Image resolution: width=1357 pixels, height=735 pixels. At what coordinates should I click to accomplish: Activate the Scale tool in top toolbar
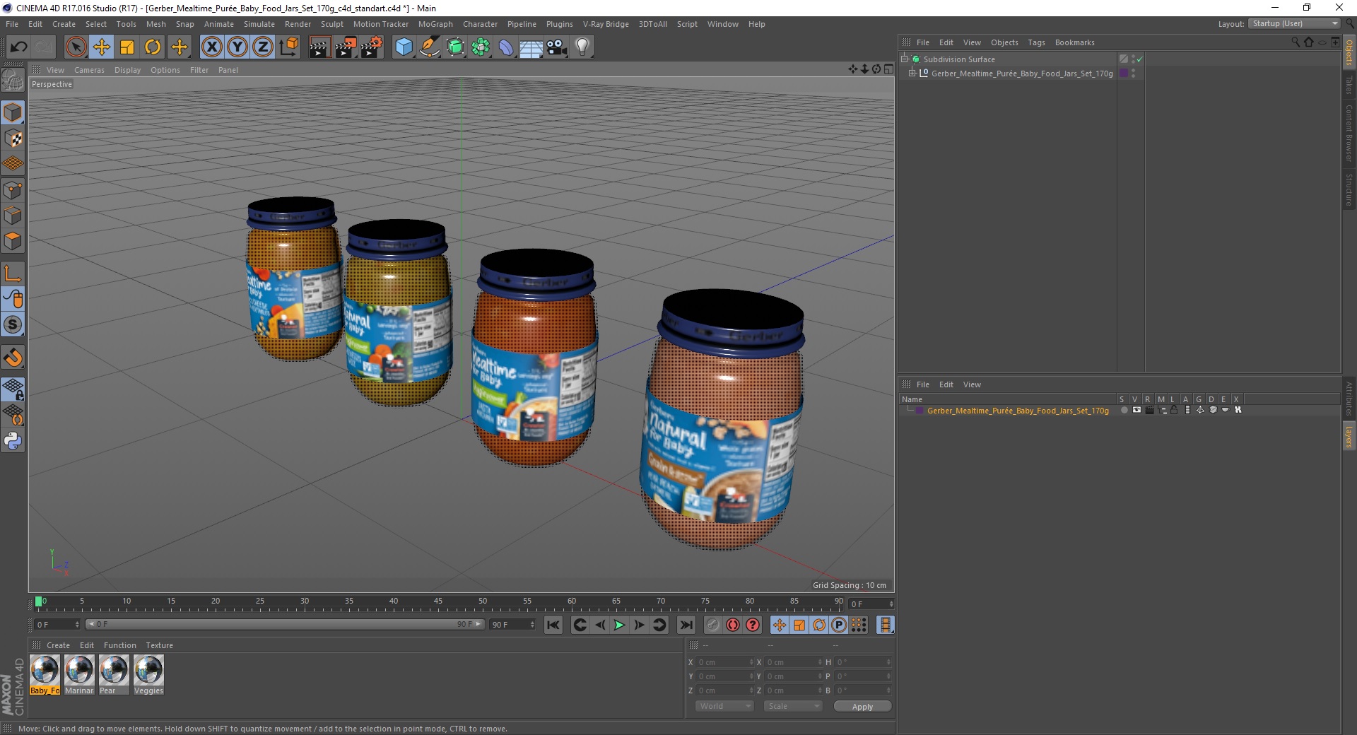(127, 47)
